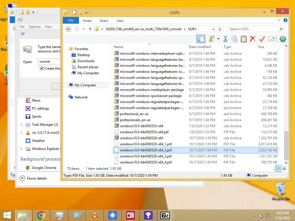The height and width of the screenshot is (221, 295).
Task: Open 7-Zip from taskbar
Action: pos(165,215)
